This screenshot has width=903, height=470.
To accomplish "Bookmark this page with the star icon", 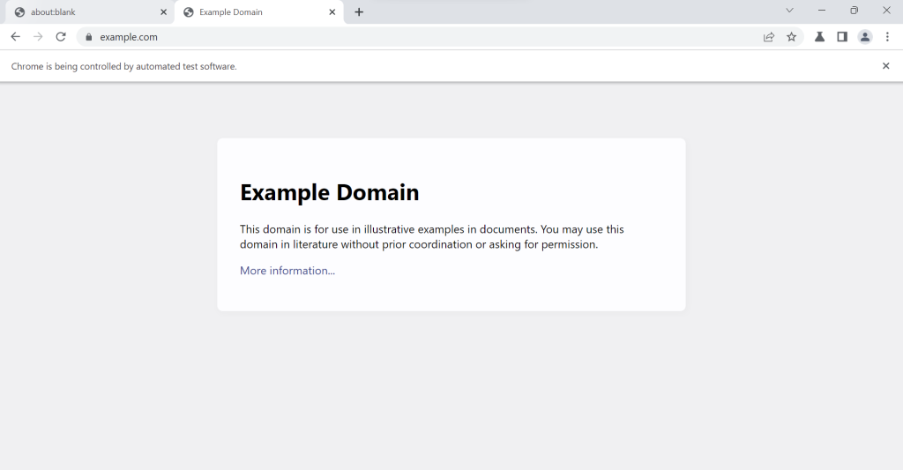I will click(791, 37).
